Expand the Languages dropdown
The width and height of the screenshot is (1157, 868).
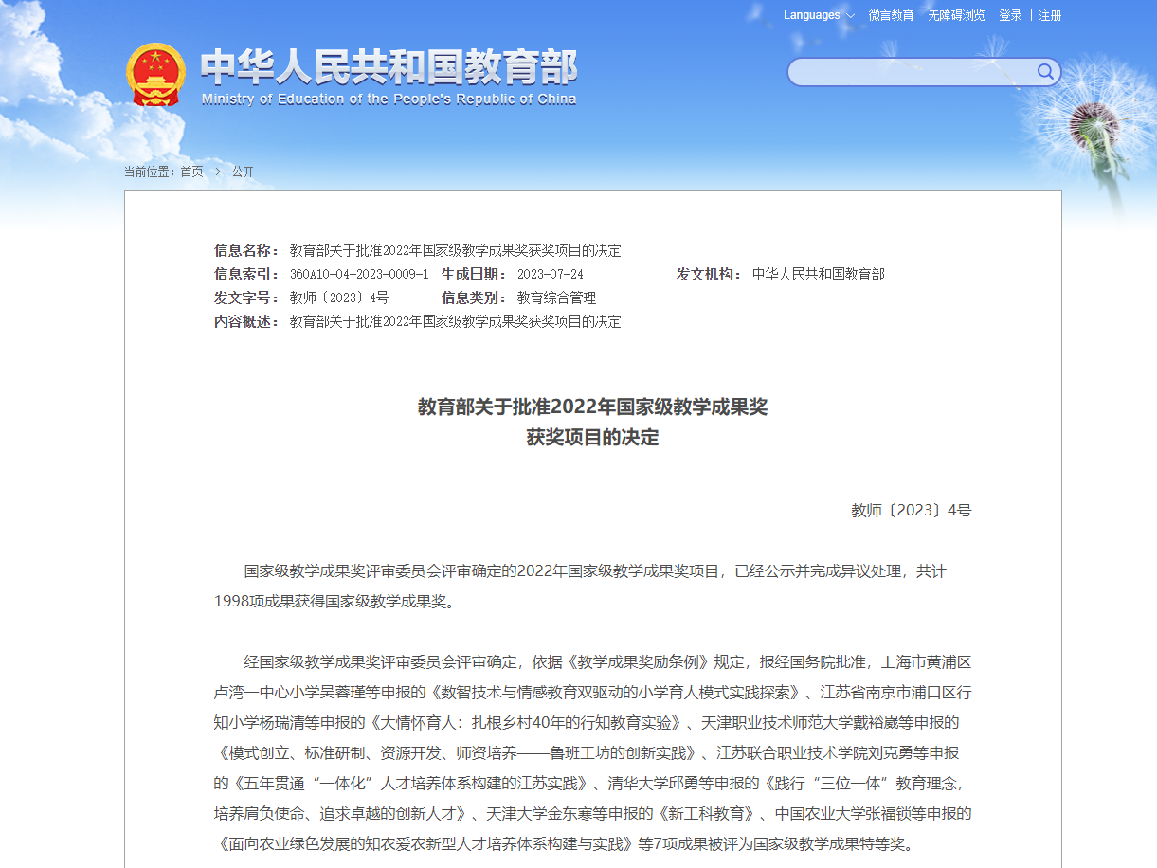click(819, 15)
